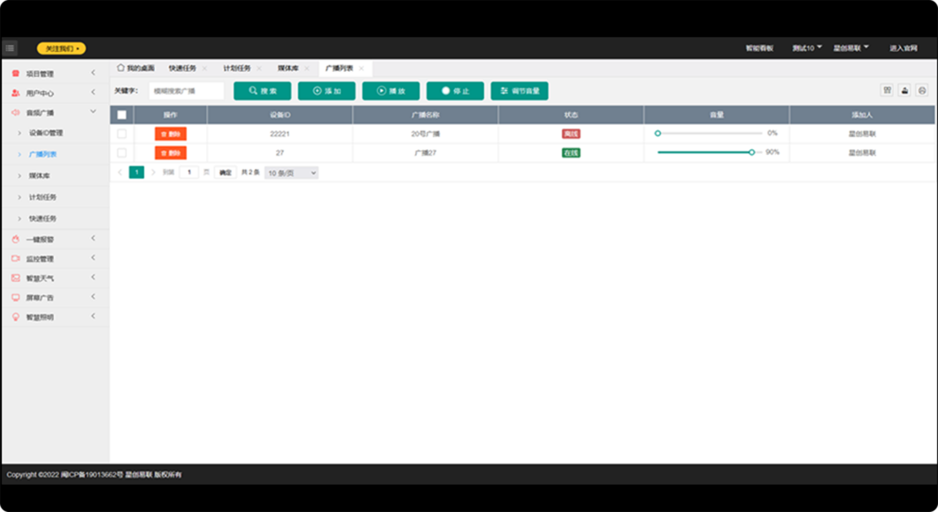Open the 10 条/页 page size dropdown
The height and width of the screenshot is (512, 938).
pyautogui.click(x=291, y=173)
